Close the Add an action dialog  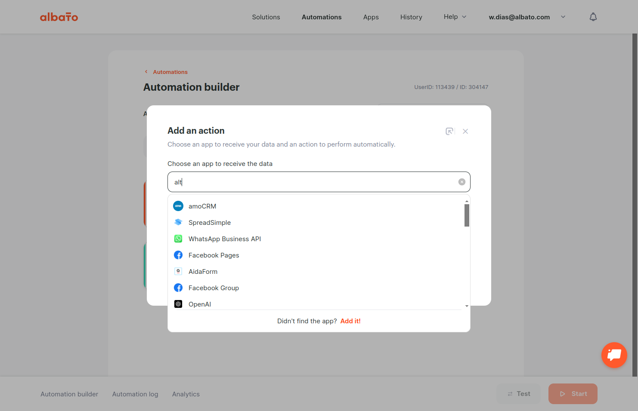(x=465, y=132)
